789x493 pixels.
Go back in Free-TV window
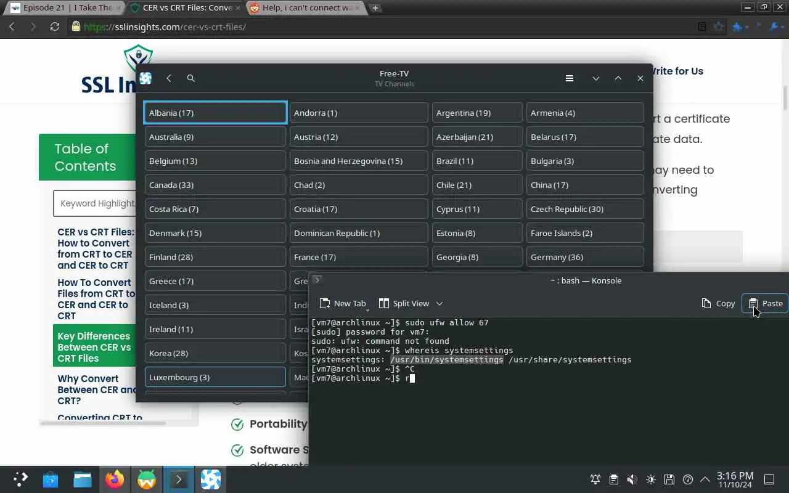[168, 78]
